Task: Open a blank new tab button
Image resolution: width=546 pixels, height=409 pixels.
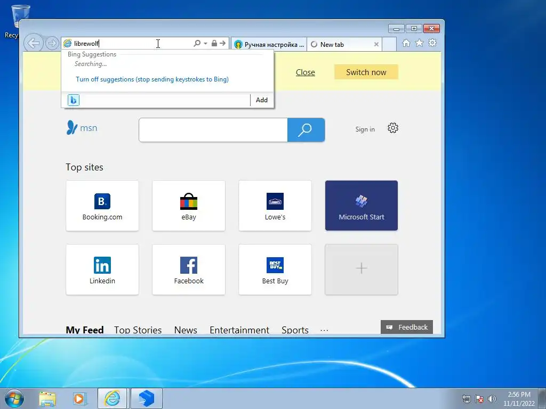Action: click(x=389, y=45)
